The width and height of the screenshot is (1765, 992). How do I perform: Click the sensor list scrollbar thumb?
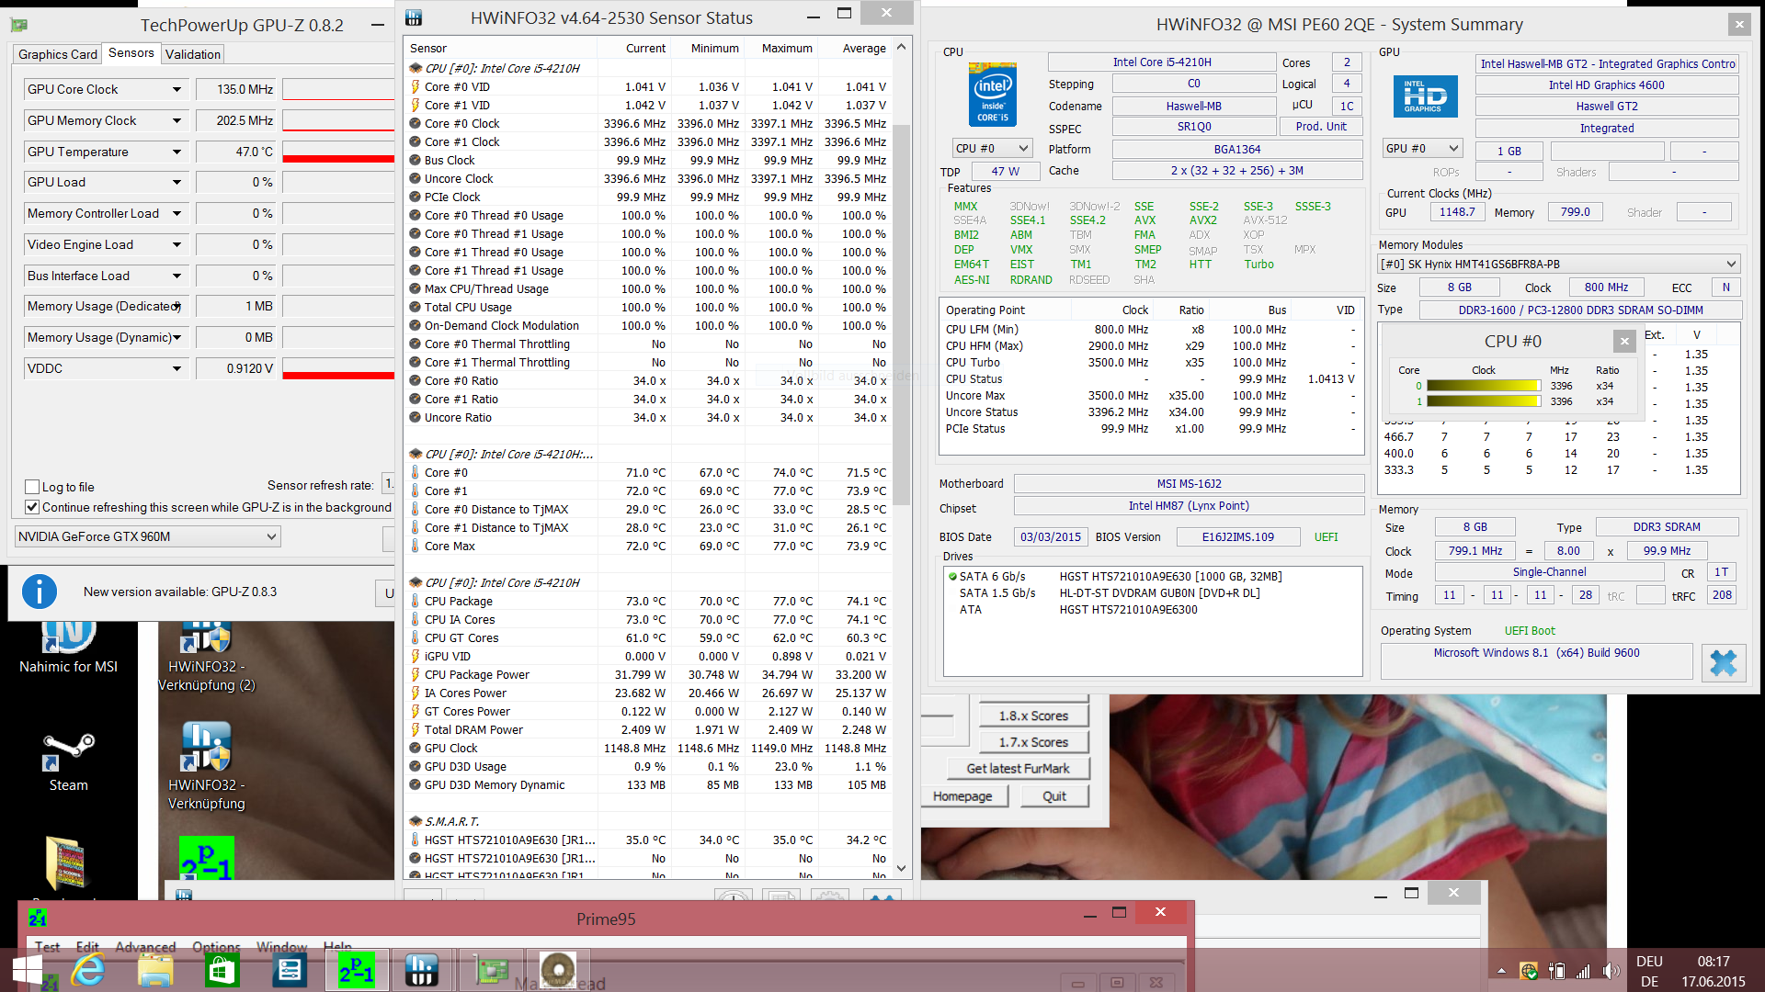point(901,316)
